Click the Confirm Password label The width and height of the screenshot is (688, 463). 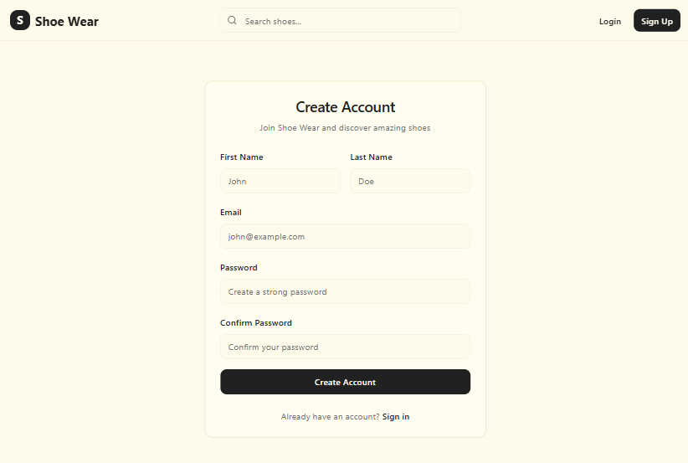point(256,323)
